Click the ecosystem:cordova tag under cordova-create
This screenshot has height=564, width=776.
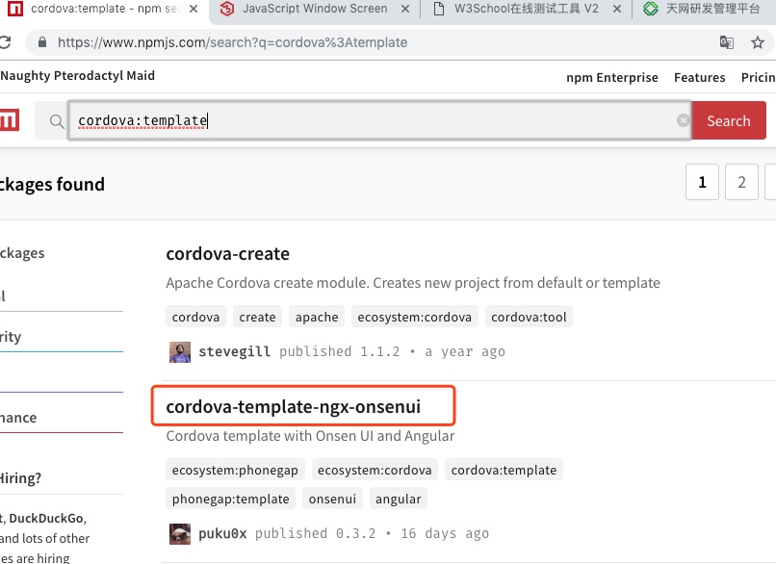tap(415, 317)
